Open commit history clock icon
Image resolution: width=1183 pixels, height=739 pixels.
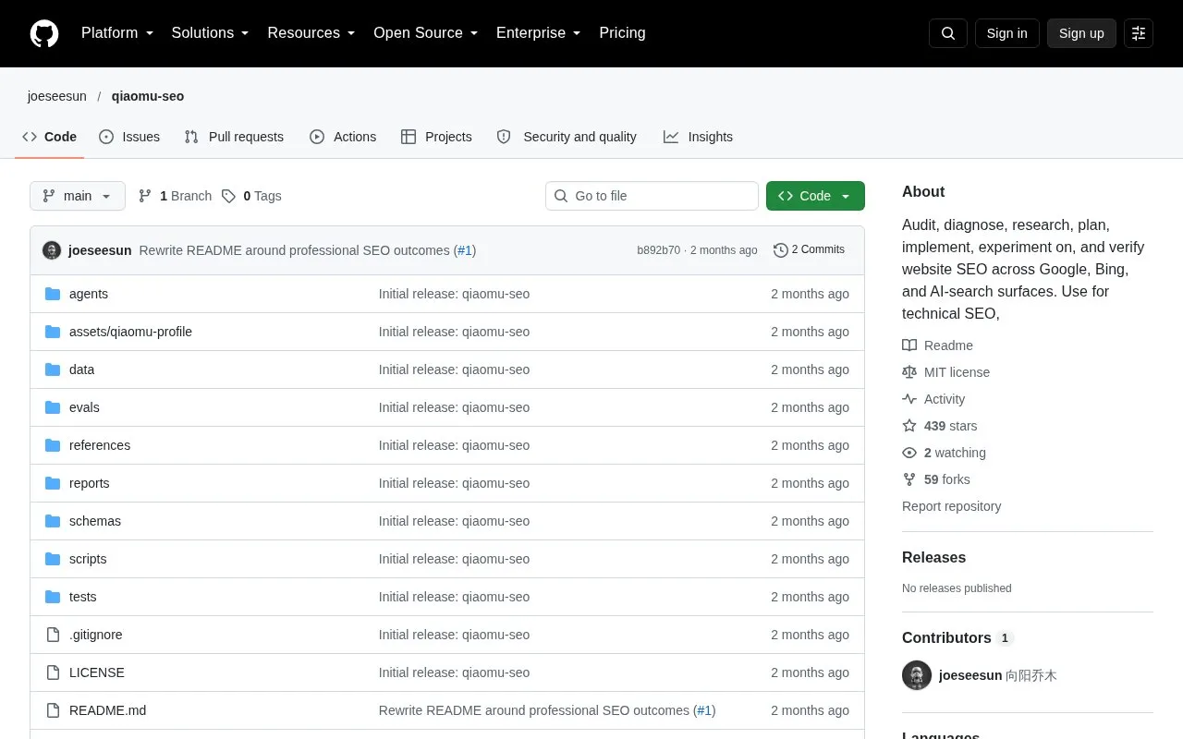coord(781,250)
